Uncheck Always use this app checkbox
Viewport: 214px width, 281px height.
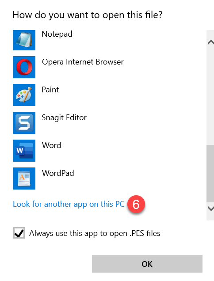[x=19, y=233]
